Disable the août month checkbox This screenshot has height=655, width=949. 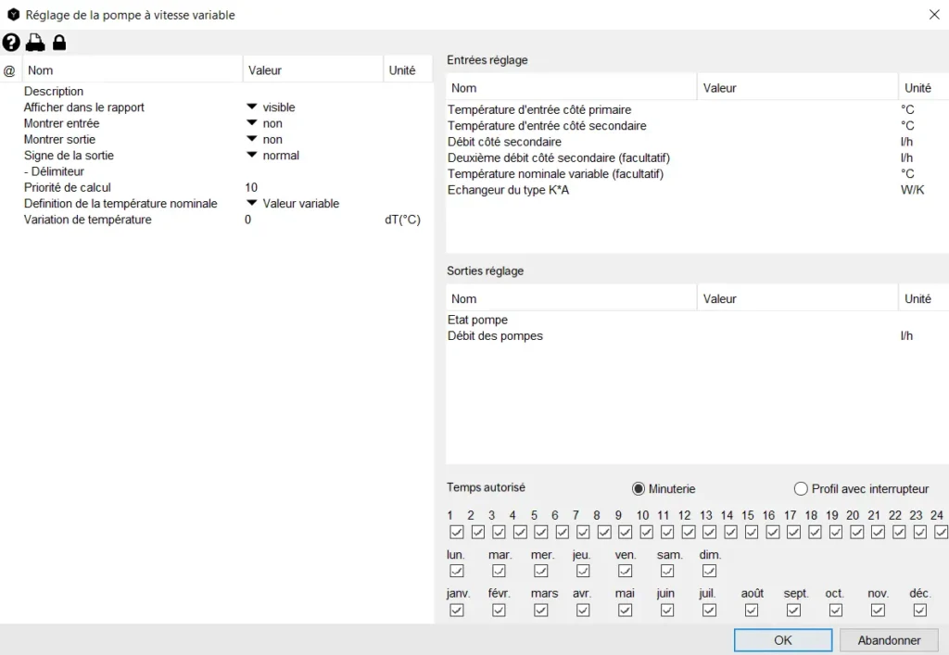pyautogui.click(x=752, y=611)
